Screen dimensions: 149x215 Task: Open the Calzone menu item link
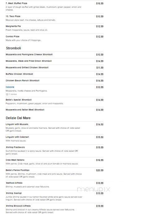10,87
